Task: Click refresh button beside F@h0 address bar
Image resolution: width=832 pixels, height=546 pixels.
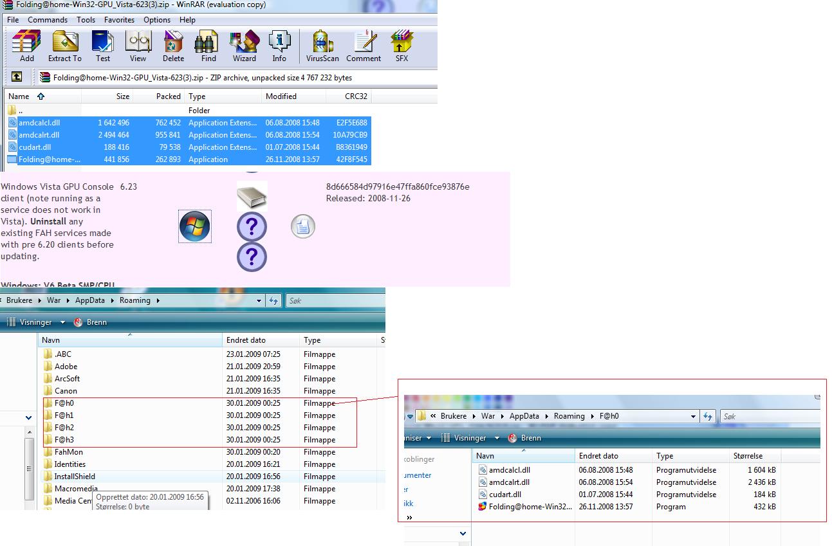Action: pos(708,416)
